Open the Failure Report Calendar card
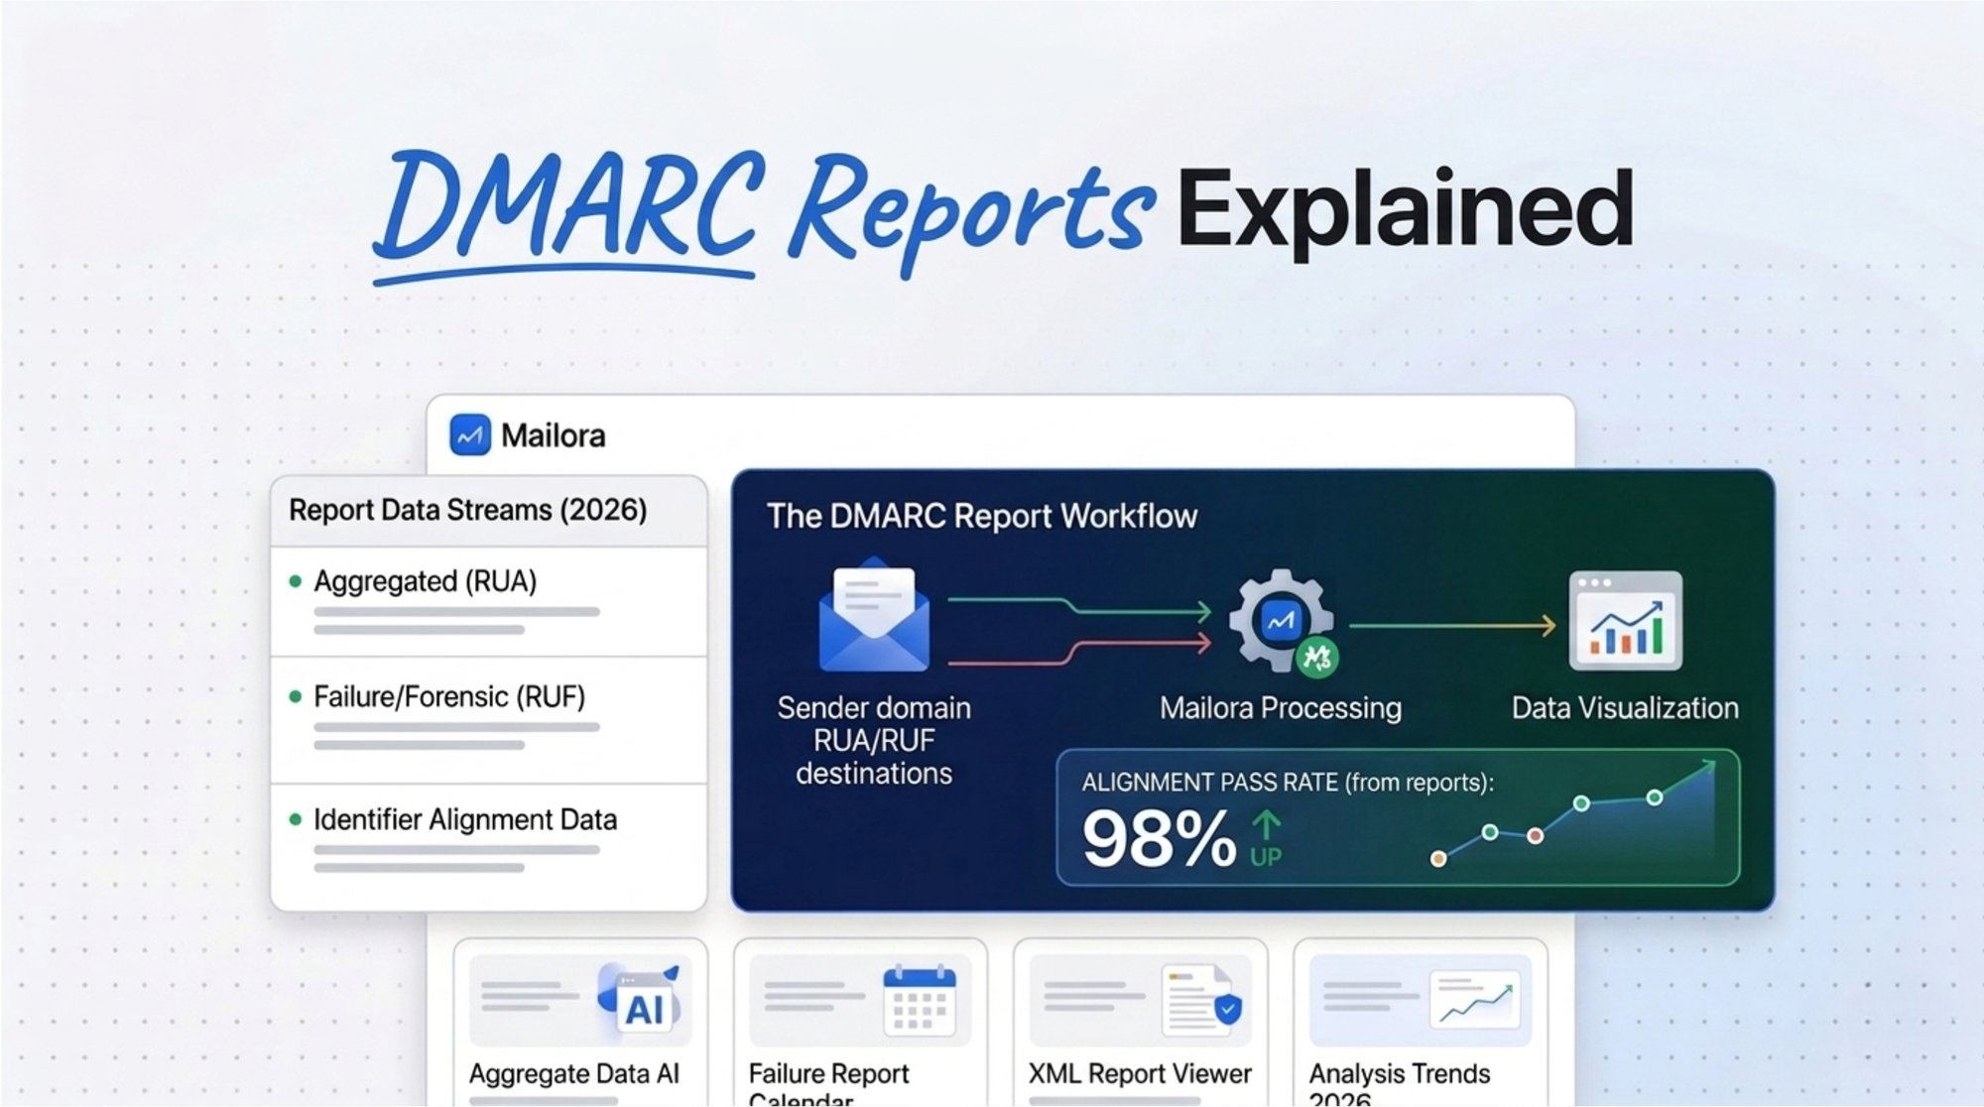This screenshot has width=1984, height=1107. 861,1023
